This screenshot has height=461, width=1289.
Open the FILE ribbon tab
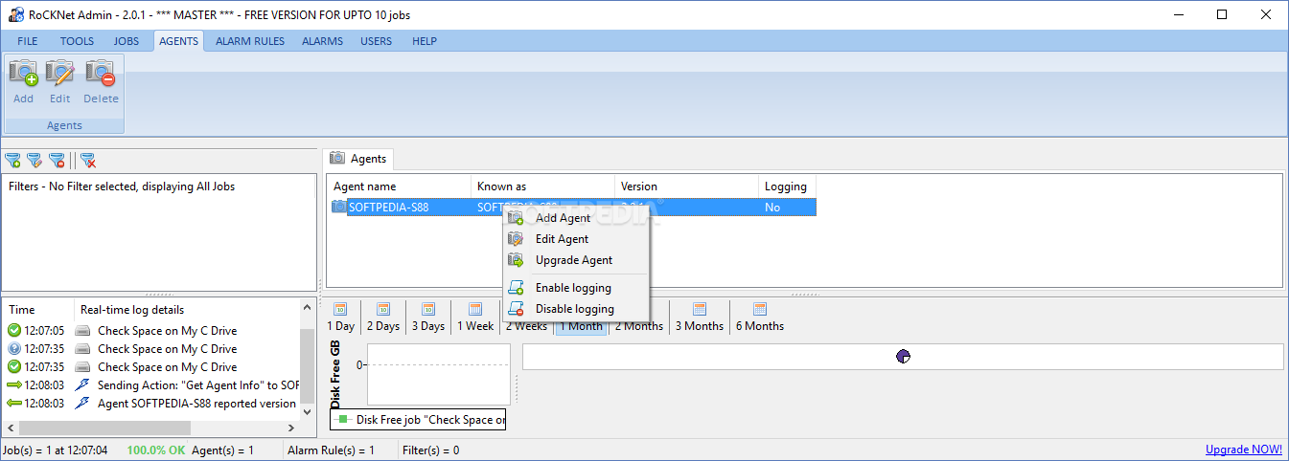[x=28, y=41]
